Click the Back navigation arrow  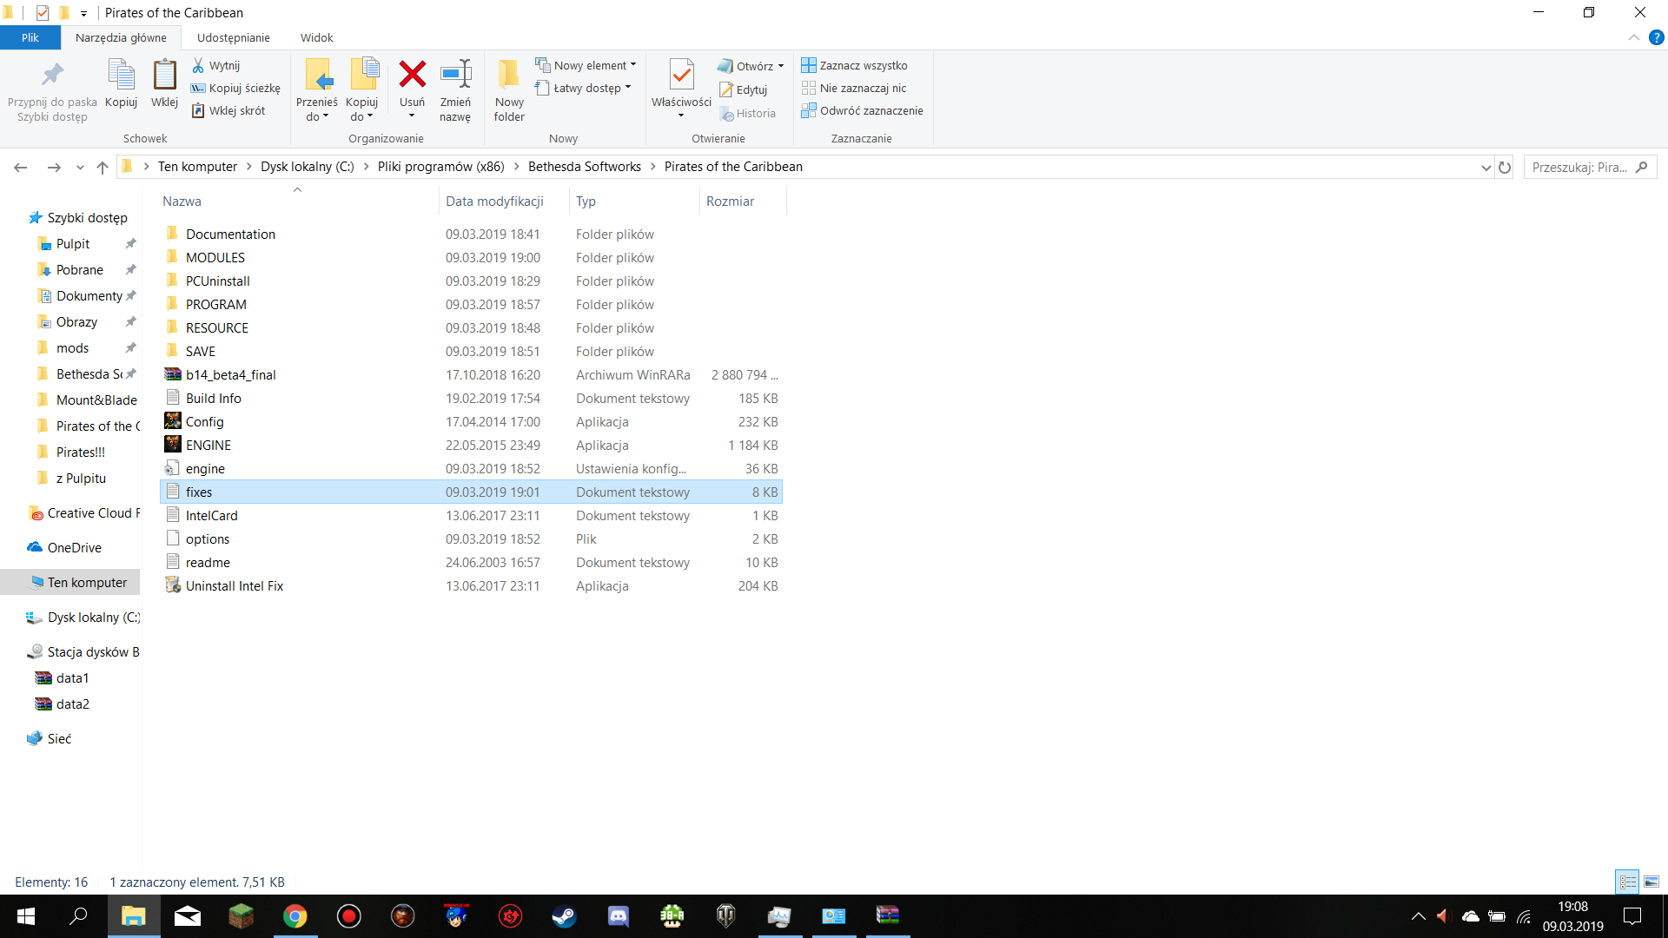[21, 167]
